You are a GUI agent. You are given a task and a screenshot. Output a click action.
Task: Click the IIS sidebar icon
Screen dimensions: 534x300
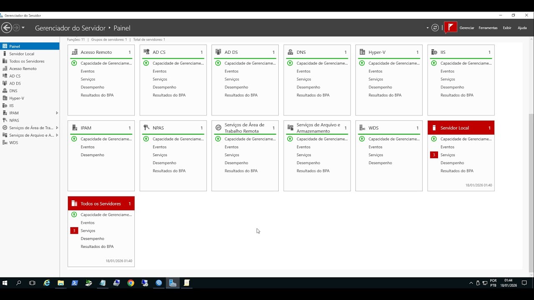(5, 106)
